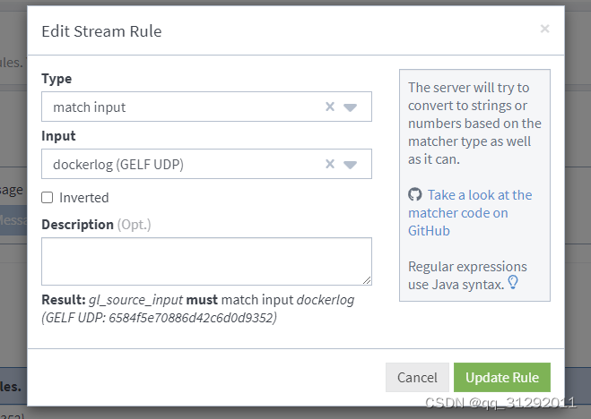
Task: Click the 'match input' select field
Action: pos(179,107)
